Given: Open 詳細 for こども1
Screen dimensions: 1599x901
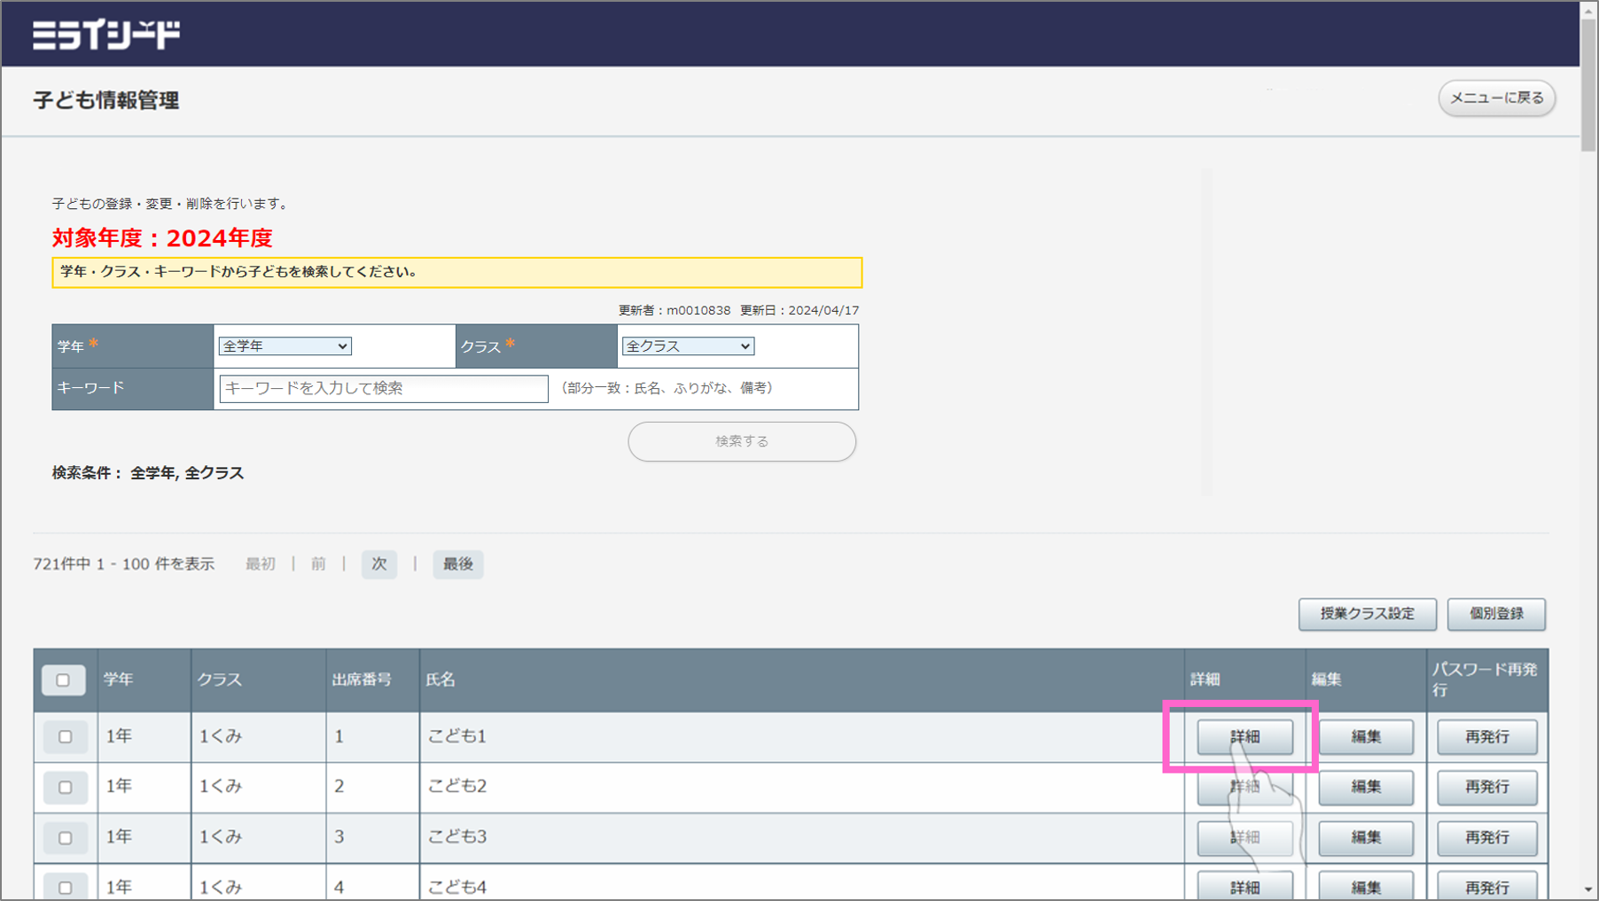Looking at the screenshot, I should (1244, 737).
